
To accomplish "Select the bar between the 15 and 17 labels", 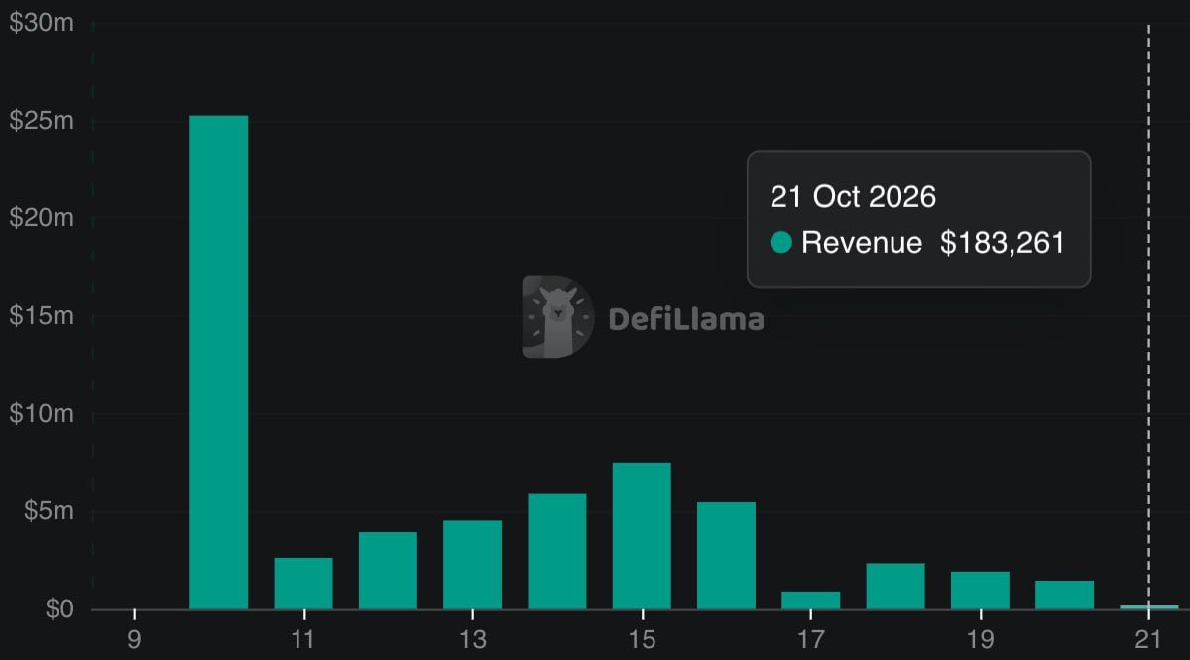I will click(726, 556).
